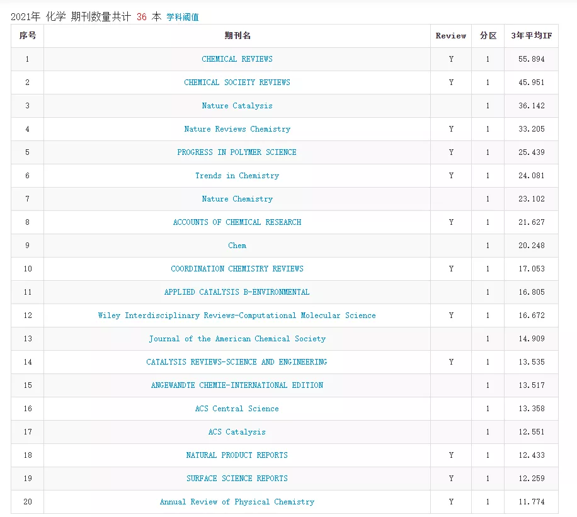Image resolution: width=577 pixels, height=517 pixels.
Task: Open Nature Catalysis journal page
Action: tap(237, 106)
